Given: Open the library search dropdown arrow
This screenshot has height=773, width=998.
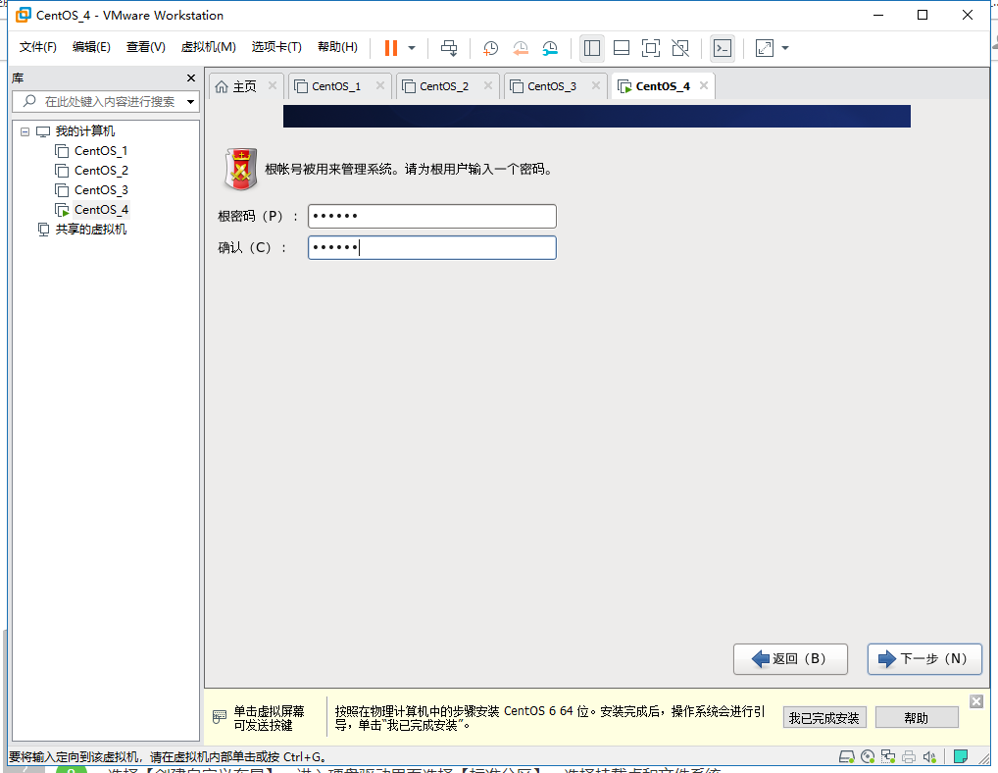Looking at the screenshot, I should [190, 102].
